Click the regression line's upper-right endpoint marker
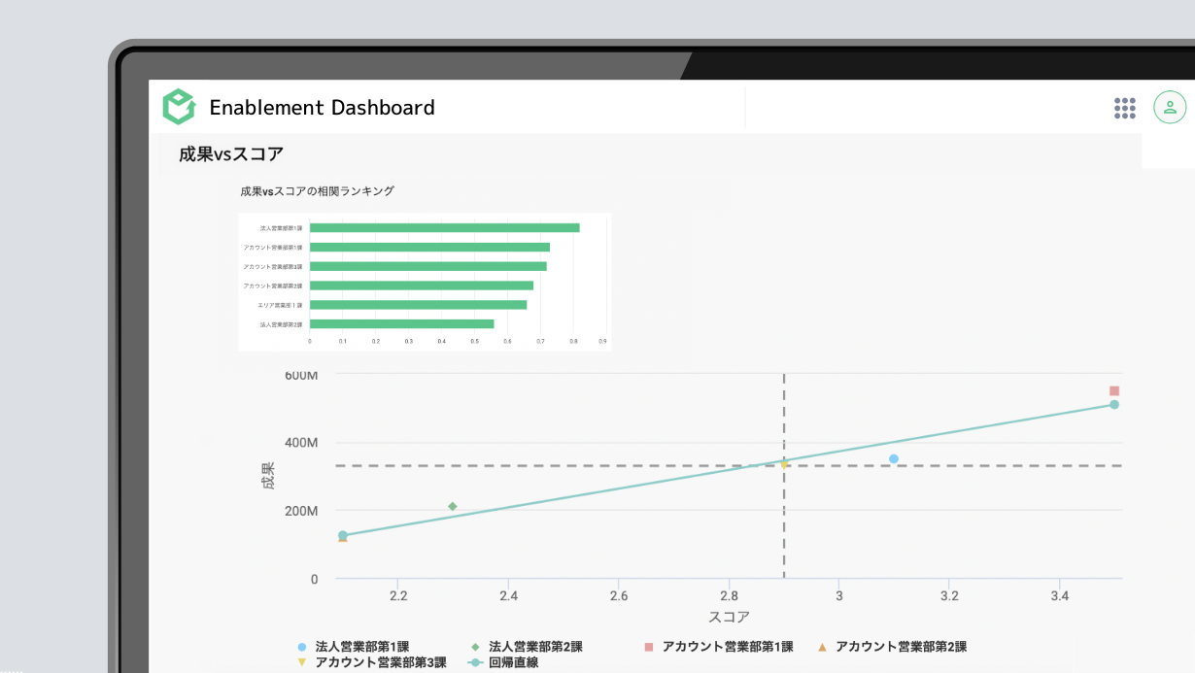Image resolution: width=1195 pixels, height=673 pixels. [1114, 405]
